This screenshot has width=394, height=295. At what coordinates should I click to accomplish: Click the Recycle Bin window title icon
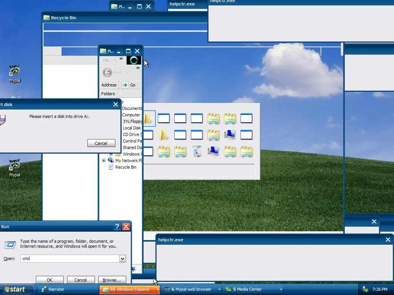(x=47, y=18)
